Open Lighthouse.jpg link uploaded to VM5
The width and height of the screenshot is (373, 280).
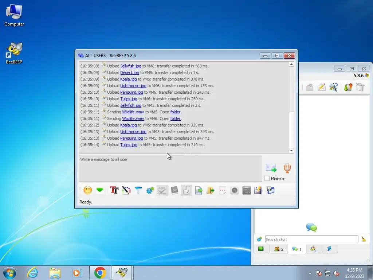click(x=133, y=132)
